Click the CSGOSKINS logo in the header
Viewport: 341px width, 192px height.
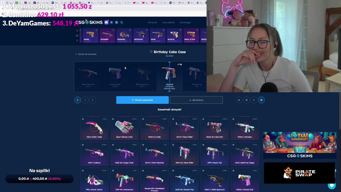point(89,22)
